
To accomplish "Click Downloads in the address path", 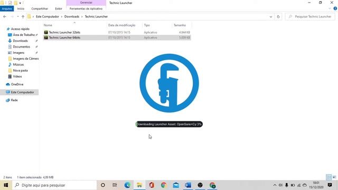I will click(72, 16).
